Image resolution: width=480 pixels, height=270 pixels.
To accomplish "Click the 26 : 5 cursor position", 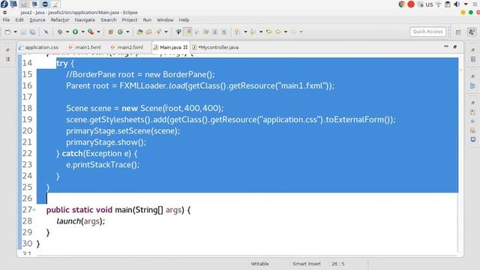I will [338, 263].
